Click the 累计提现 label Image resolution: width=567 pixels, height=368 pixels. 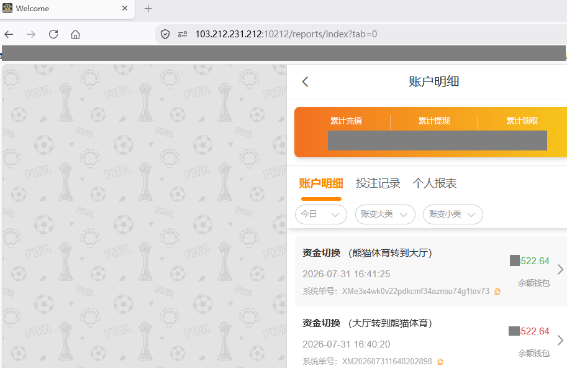pos(434,121)
